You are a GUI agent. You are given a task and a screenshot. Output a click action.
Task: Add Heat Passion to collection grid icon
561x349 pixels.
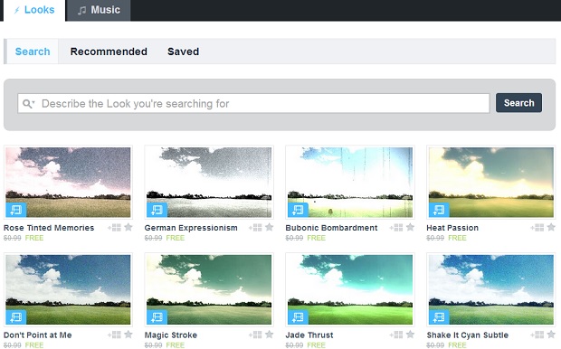(537, 228)
